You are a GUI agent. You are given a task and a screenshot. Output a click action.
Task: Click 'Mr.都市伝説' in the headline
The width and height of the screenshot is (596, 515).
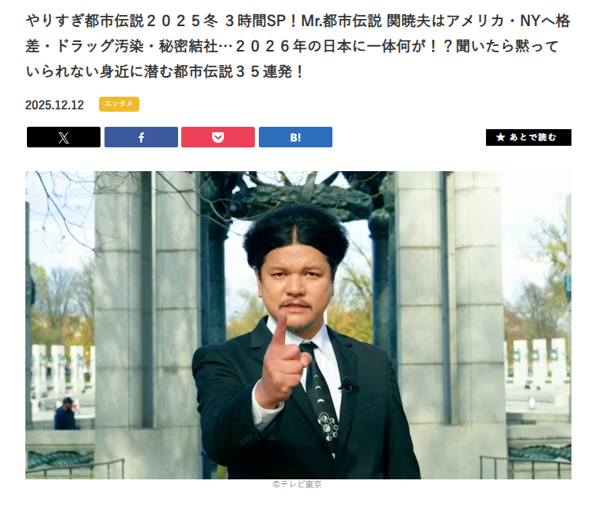pyautogui.click(x=341, y=21)
